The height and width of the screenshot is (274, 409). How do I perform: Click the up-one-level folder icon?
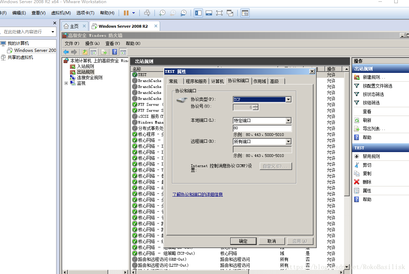pyautogui.click(x=85, y=52)
